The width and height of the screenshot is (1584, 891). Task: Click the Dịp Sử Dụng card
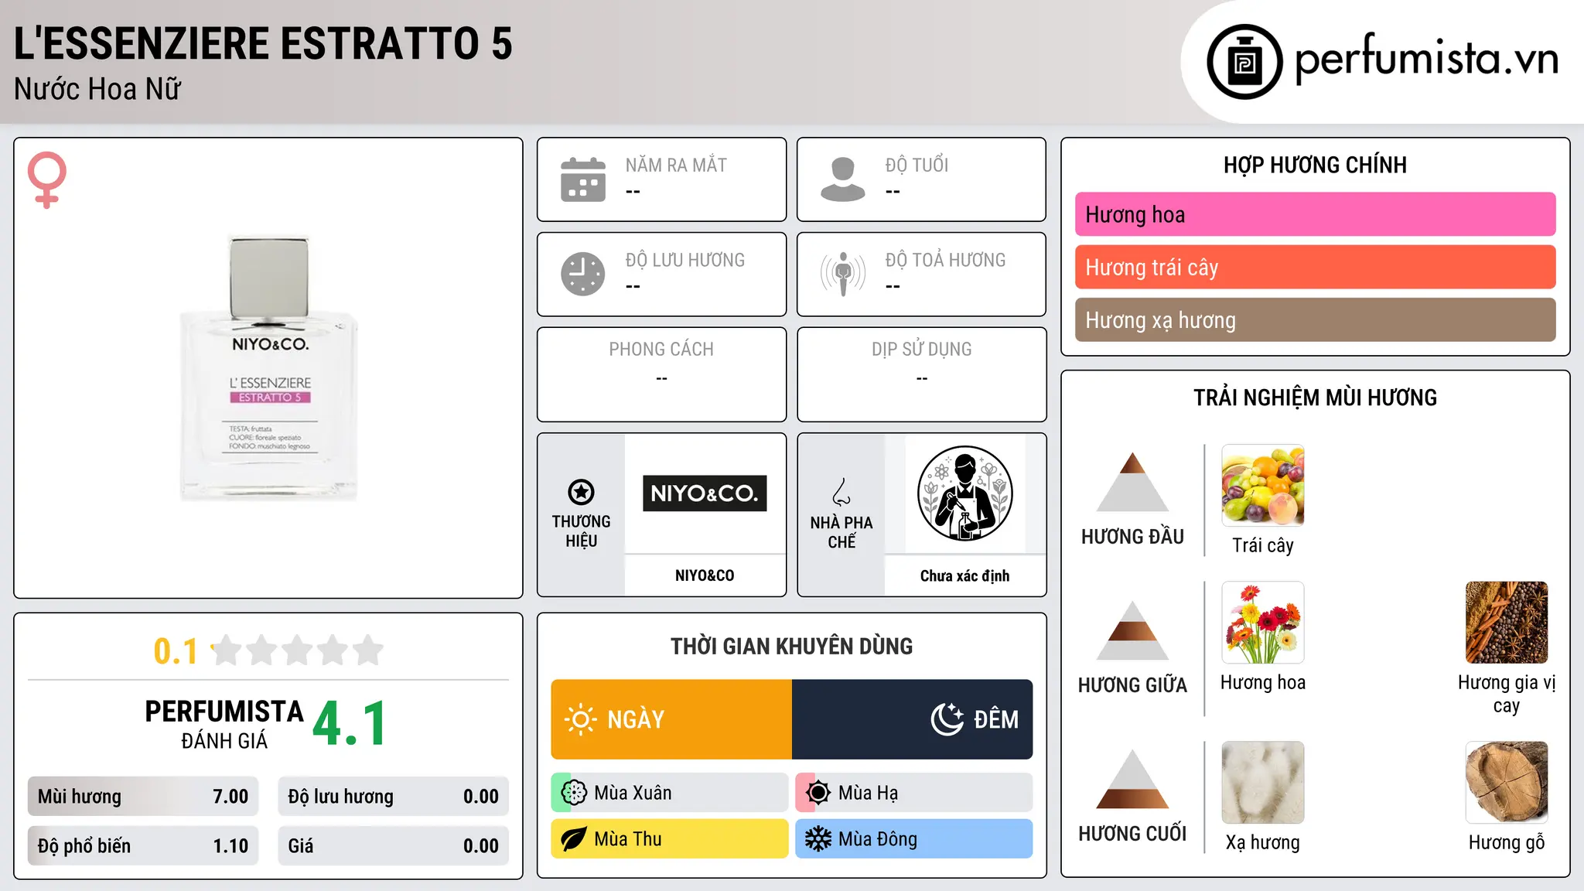(921, 374)
